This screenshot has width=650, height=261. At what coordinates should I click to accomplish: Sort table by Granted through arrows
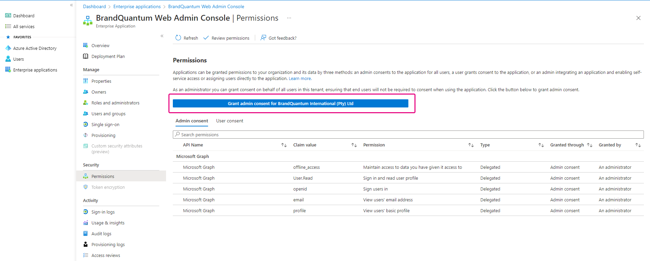(590, 145)
